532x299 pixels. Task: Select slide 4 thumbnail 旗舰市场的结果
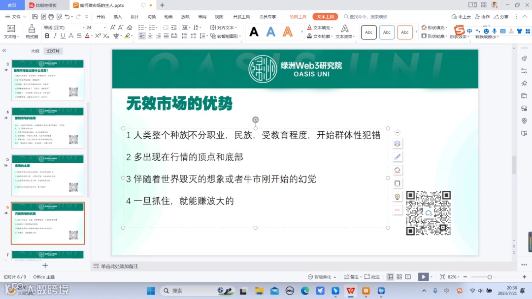(x=48, y=128)
